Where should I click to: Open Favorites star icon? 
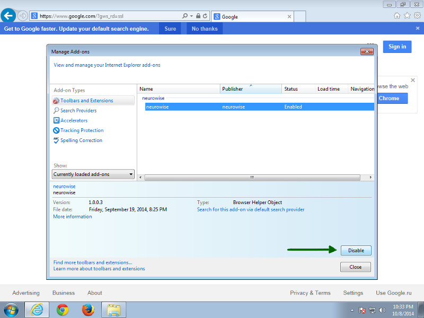coord(407,16)
